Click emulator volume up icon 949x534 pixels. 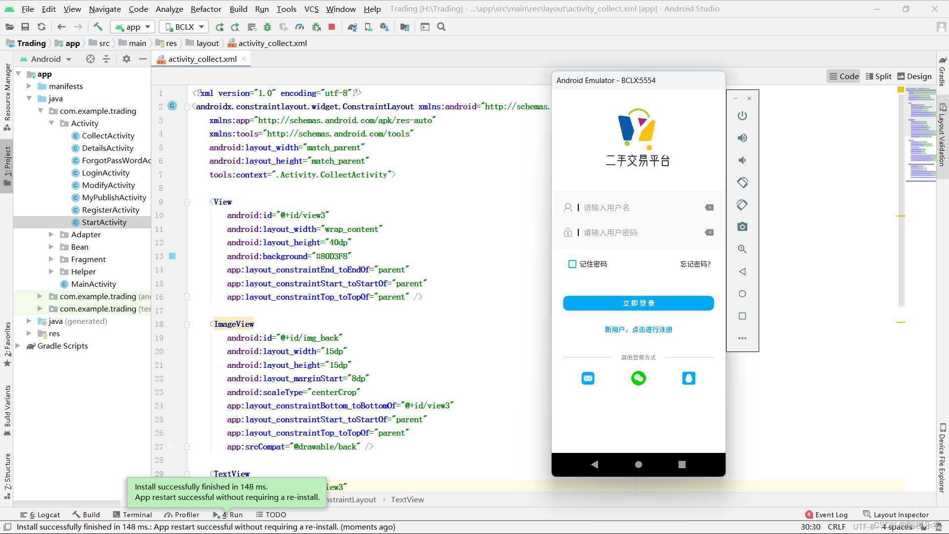click(x=742, y=138)
